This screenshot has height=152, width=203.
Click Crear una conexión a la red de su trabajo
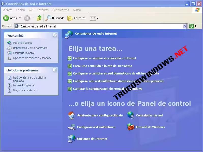pyautogui.click(x=103, y=66)
